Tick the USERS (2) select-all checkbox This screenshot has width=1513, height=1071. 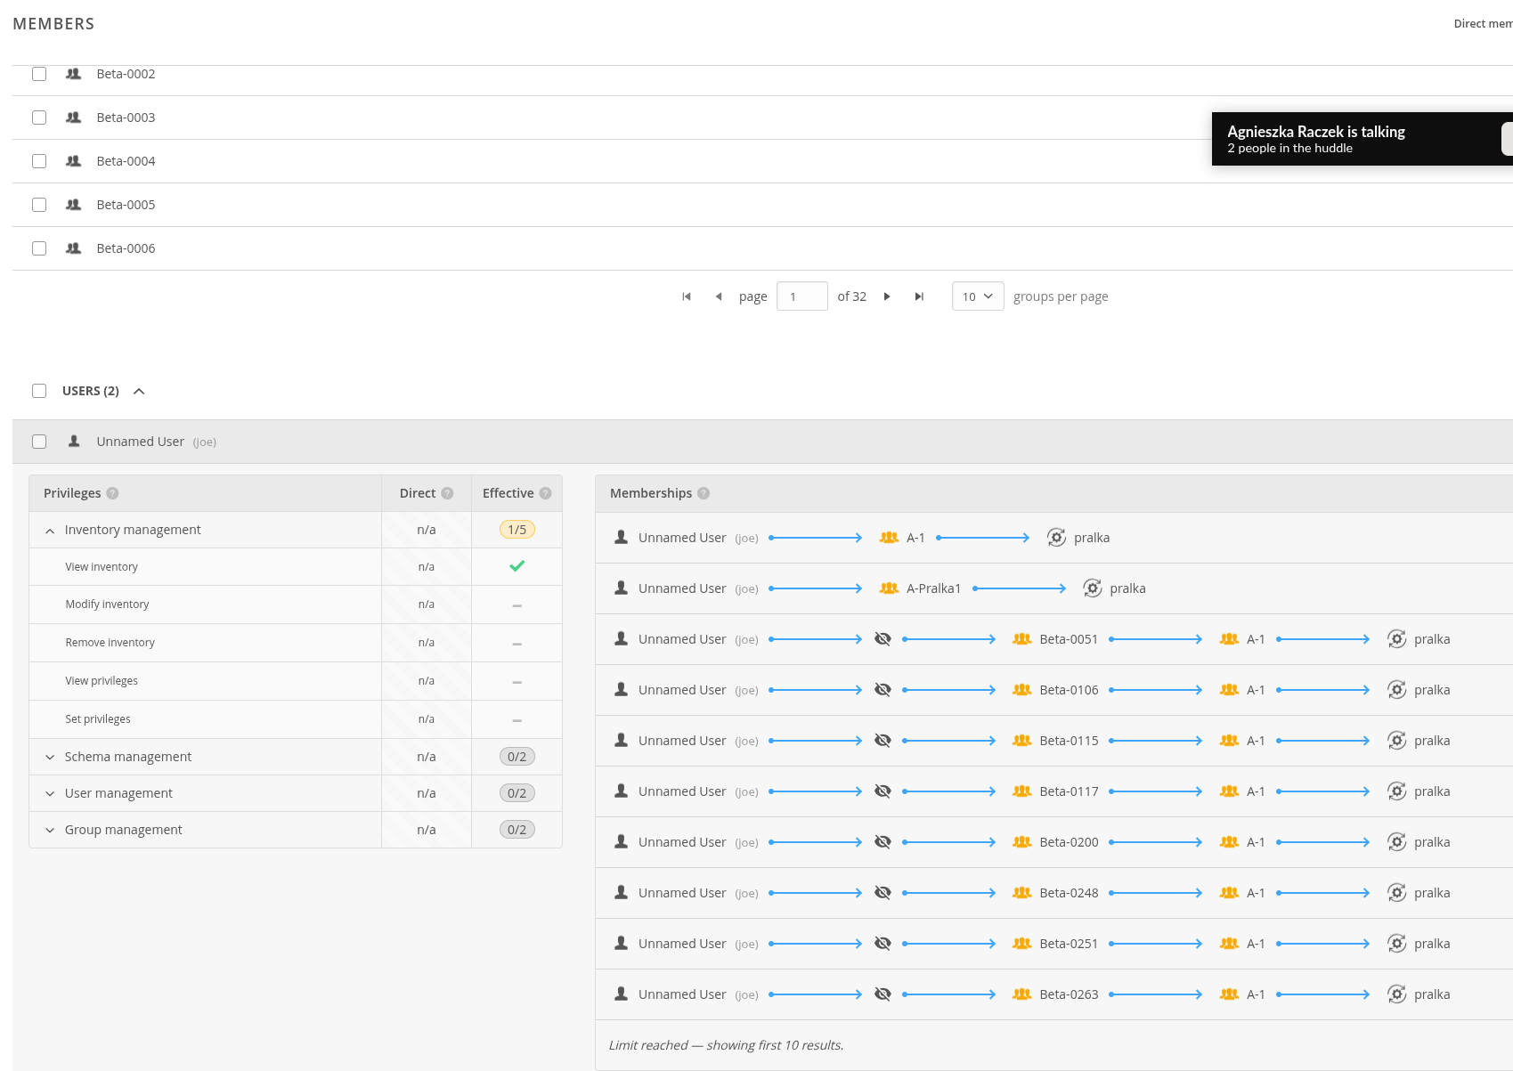click(39, 391)
